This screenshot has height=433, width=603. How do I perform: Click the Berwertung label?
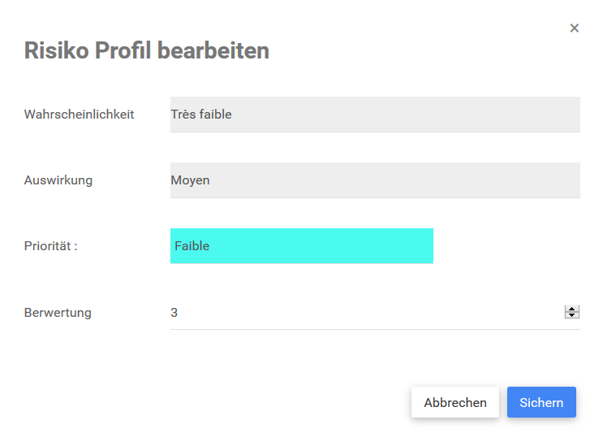[58, 312]
